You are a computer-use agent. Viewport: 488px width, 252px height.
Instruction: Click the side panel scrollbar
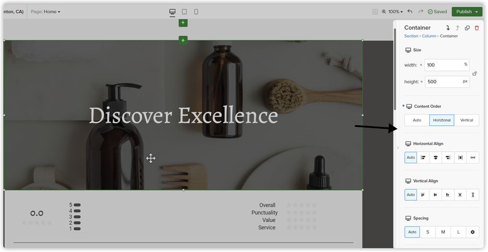(x=395, y=69)
